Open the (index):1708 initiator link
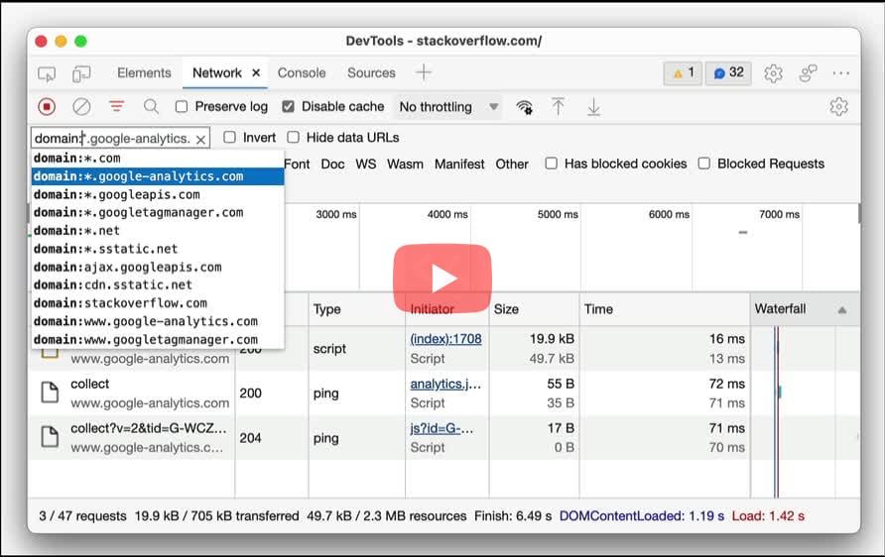The width and height of the screenshot is (885, 557). 445,339
